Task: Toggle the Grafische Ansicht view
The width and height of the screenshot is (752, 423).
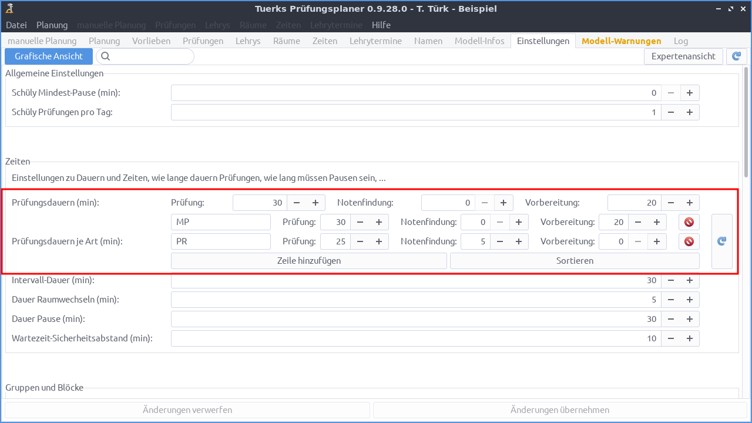Action: pyautogui.click(x=49, y=56)
